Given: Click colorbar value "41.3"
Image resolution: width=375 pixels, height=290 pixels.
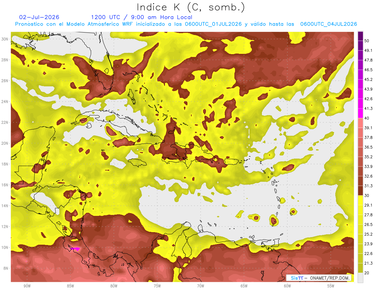Looking at the screenshot, I should 368,109.
